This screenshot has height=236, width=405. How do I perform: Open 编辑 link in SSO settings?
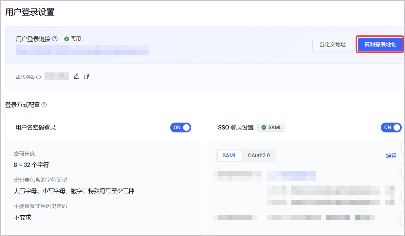pos(391,156)
